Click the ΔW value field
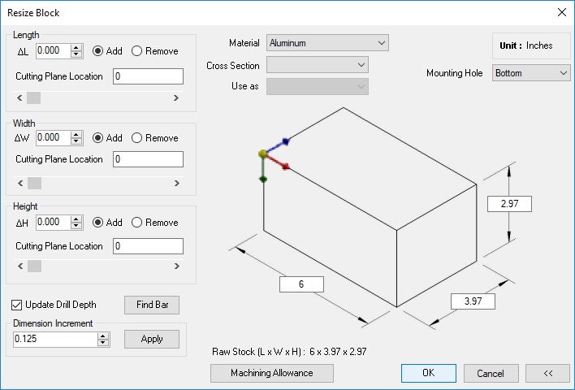 tap(53, 138)
